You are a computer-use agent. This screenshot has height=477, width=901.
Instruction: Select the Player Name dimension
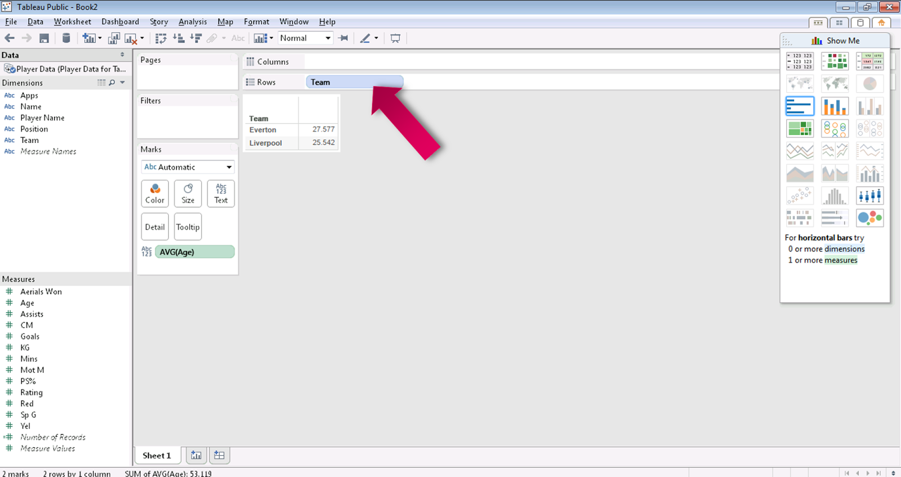click(x=42, y=118)
